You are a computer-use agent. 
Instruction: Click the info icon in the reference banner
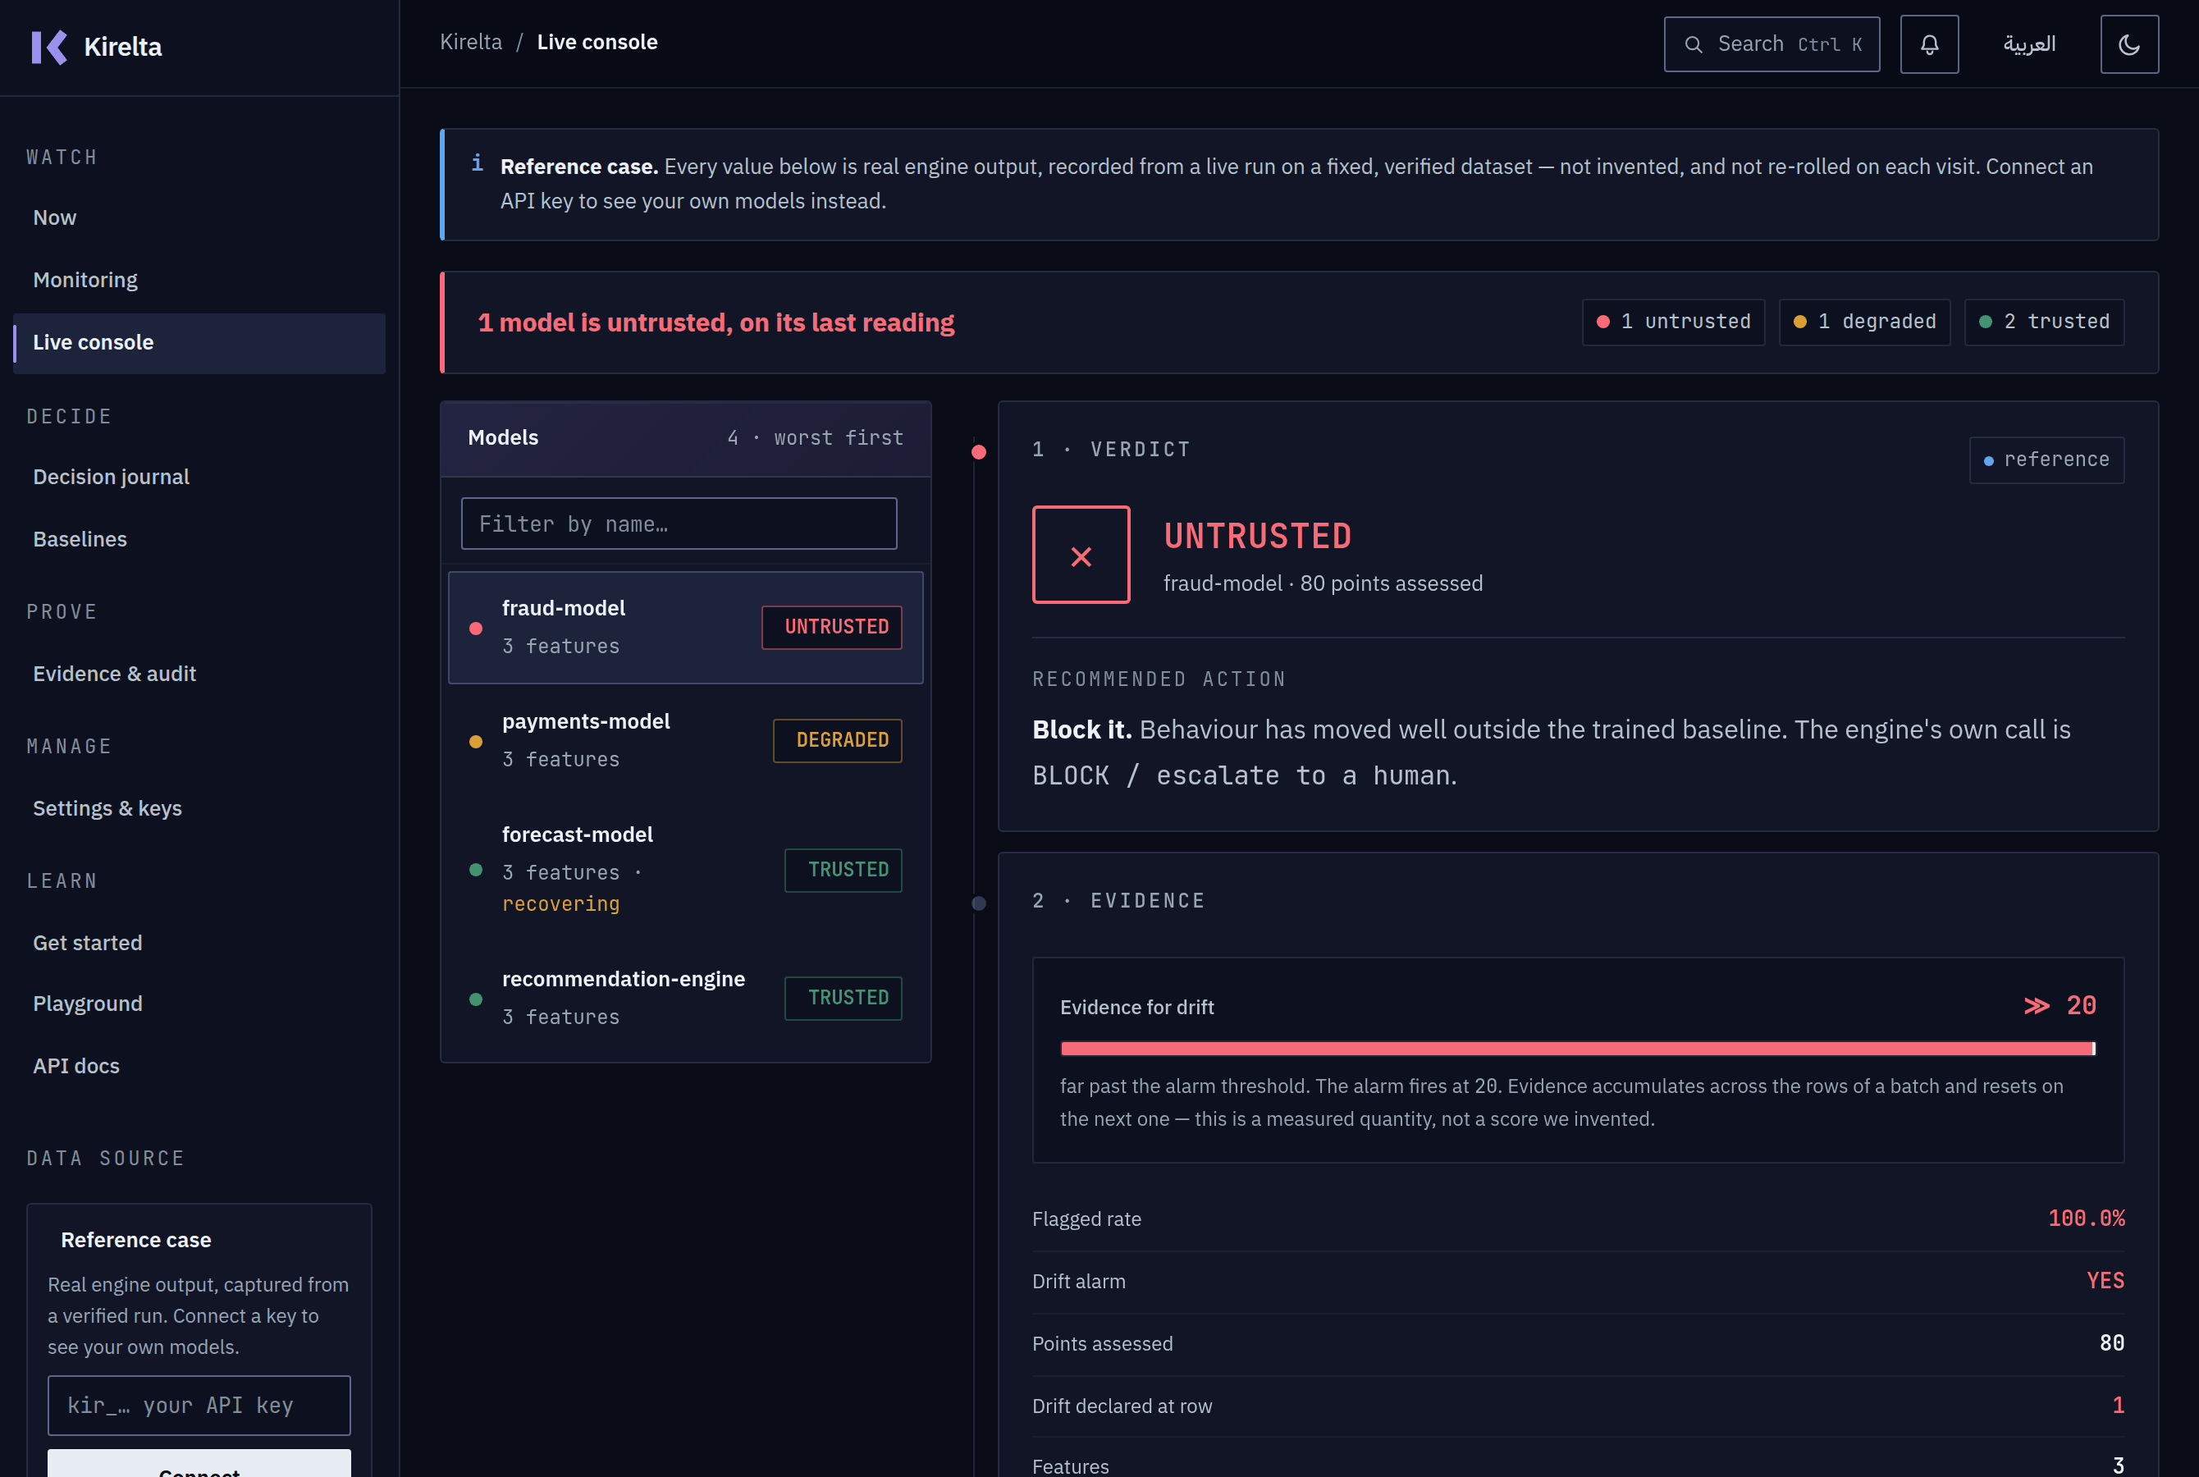(478, 164)
